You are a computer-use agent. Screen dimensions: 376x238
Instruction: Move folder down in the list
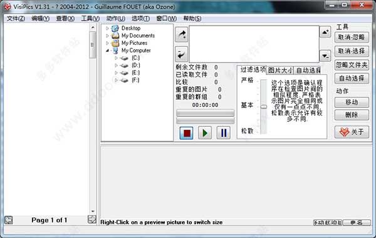[325, 56]
